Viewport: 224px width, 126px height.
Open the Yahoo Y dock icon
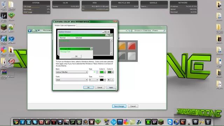(54, 122)
